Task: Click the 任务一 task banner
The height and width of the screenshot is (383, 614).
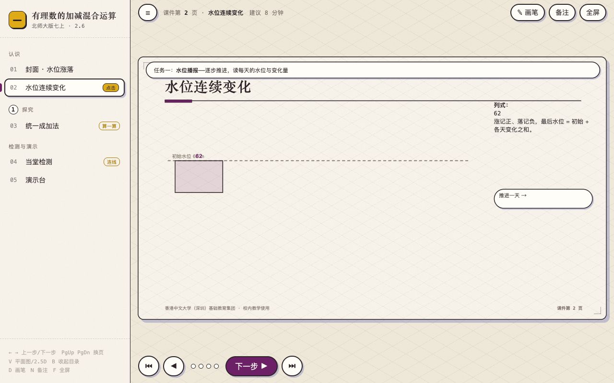Action: (373, 70)
